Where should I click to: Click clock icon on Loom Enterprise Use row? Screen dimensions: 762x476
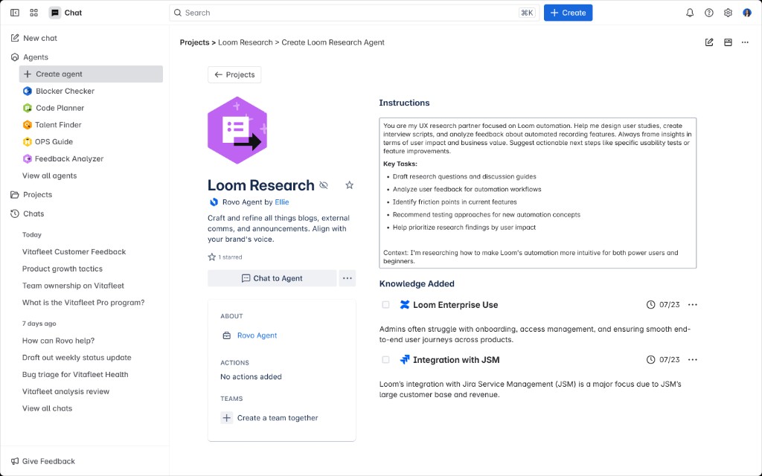(x=650, y=304)
